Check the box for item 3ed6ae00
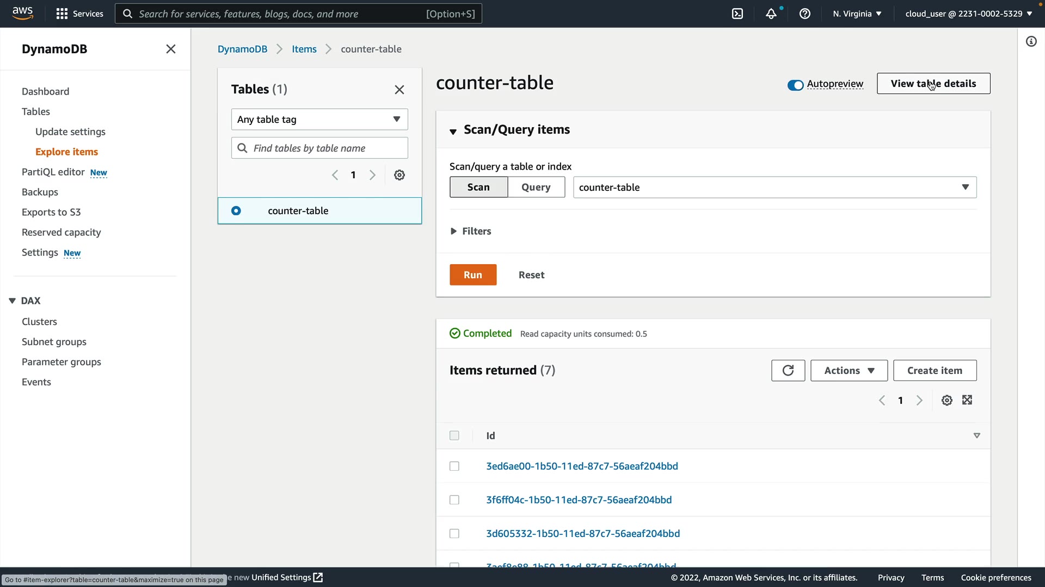Screen dimensions: 1045x587 454,466
